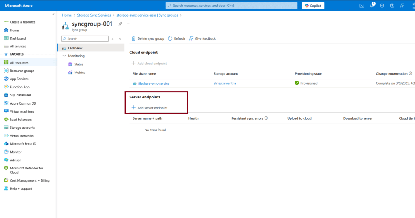Pin syncgroup-001 using the pin icon
This screenshot has height=218, width=415.
pos(120,24)
